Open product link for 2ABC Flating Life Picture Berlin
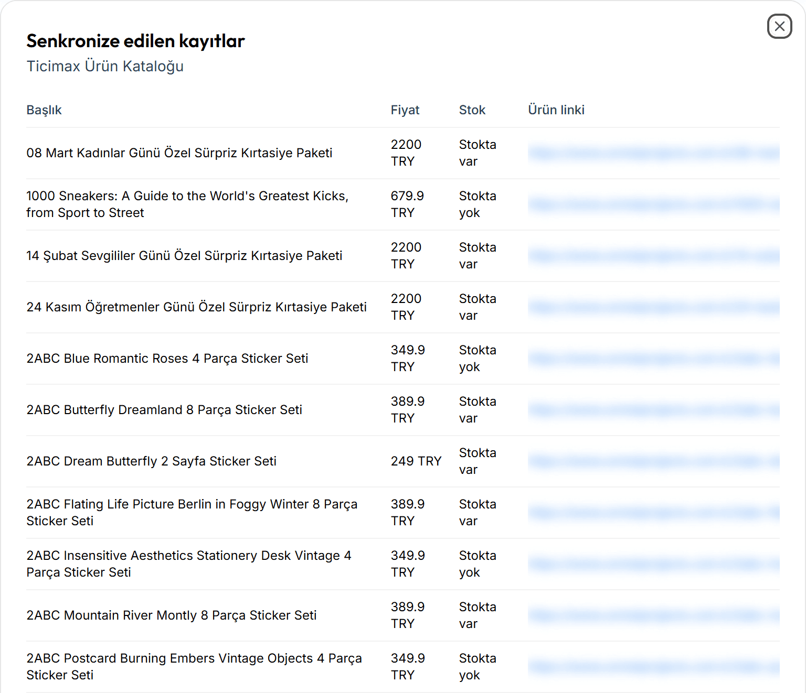The image size is (806, 693). pyautogui.click(x=654, y=513)
